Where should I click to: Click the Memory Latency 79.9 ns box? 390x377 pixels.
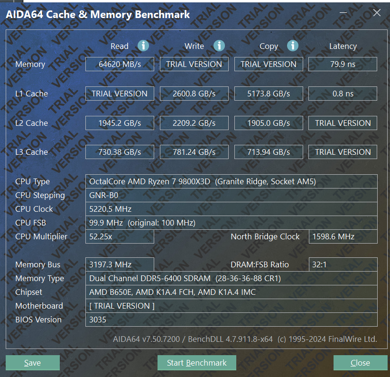pyautogui.click(x=343, y=64)
